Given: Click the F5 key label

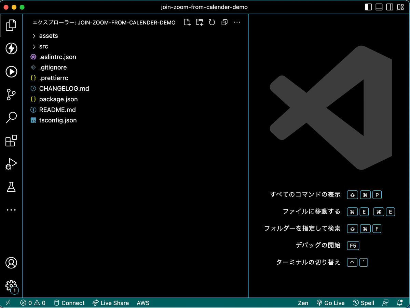Looking at the screenshot, I should [353, 246].
